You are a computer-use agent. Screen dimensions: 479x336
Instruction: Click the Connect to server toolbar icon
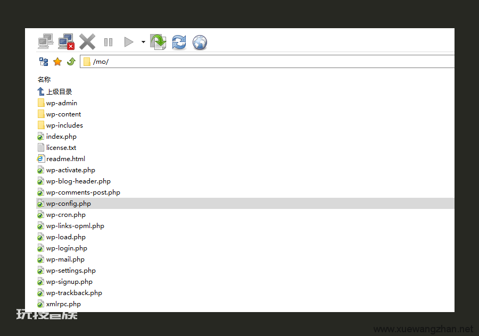click(x=46, y=41)
